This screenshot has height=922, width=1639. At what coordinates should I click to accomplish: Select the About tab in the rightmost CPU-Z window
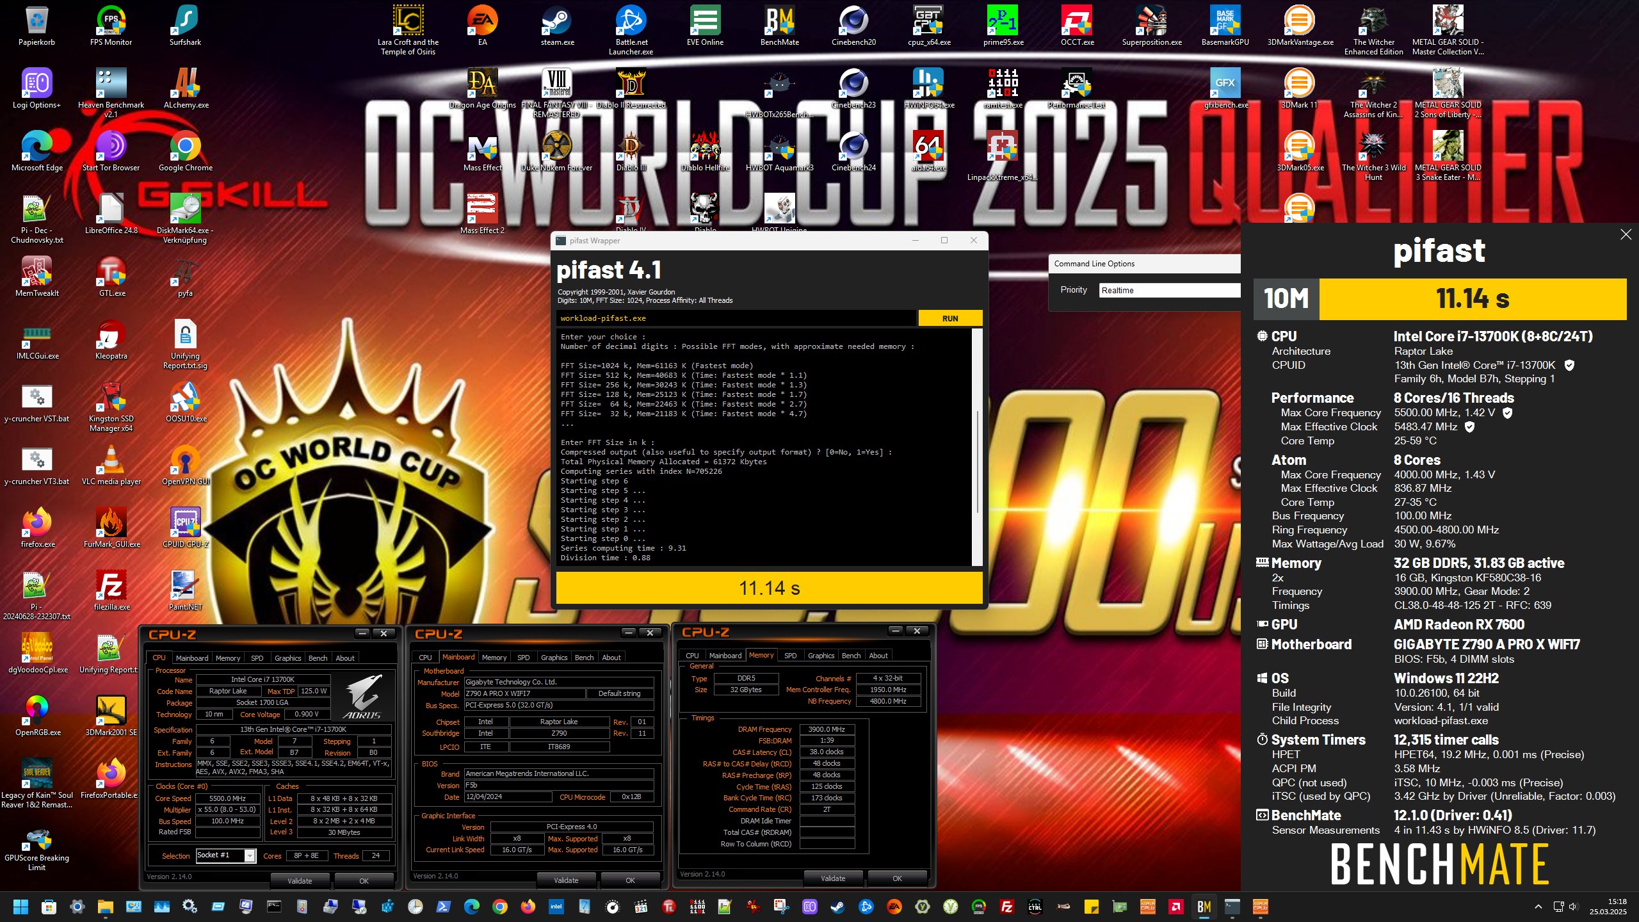878,656
